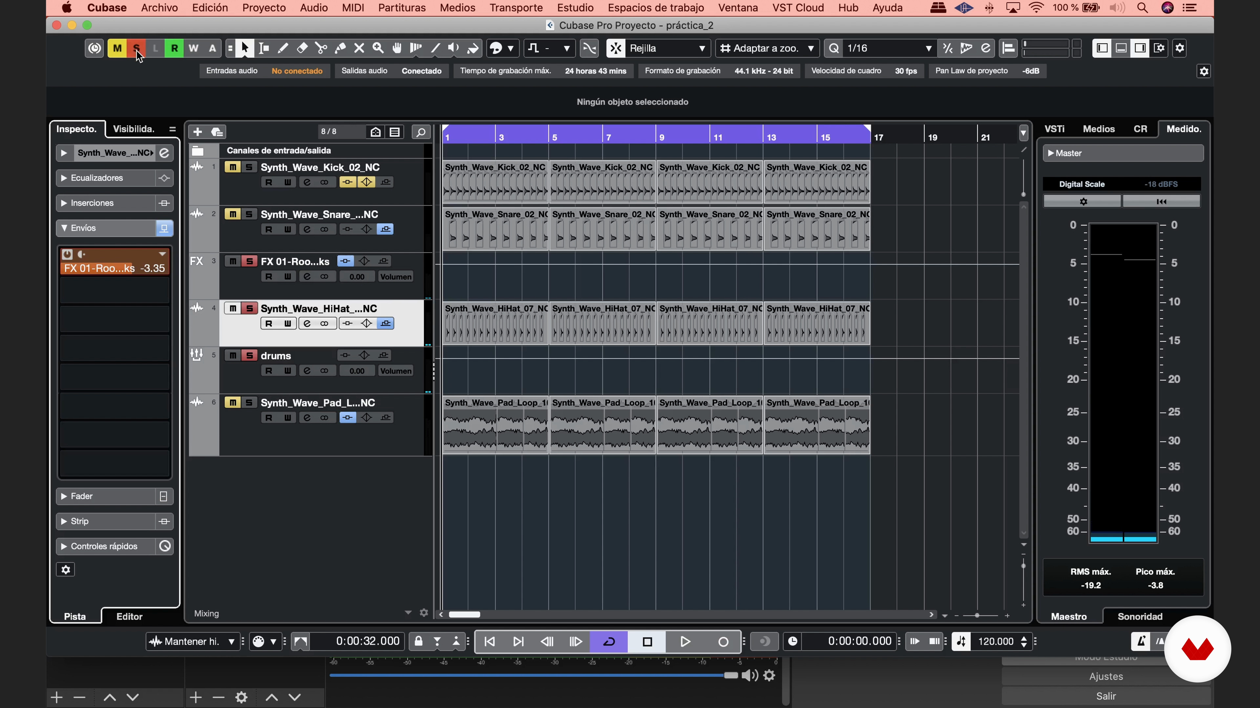Reset meter with the rewind icon
This screenshot has height=708, width=1260.
[1161, 201]
